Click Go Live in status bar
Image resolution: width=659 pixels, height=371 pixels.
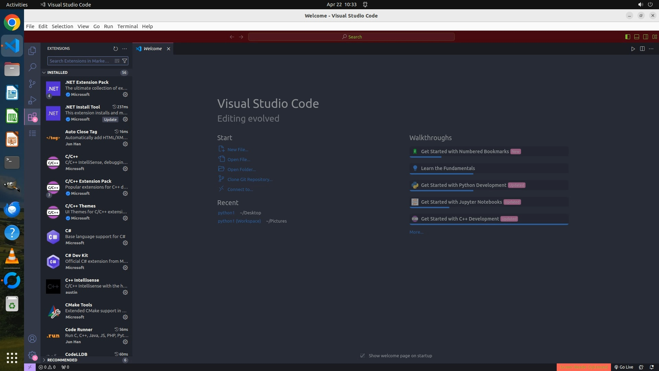click(624, 367)
